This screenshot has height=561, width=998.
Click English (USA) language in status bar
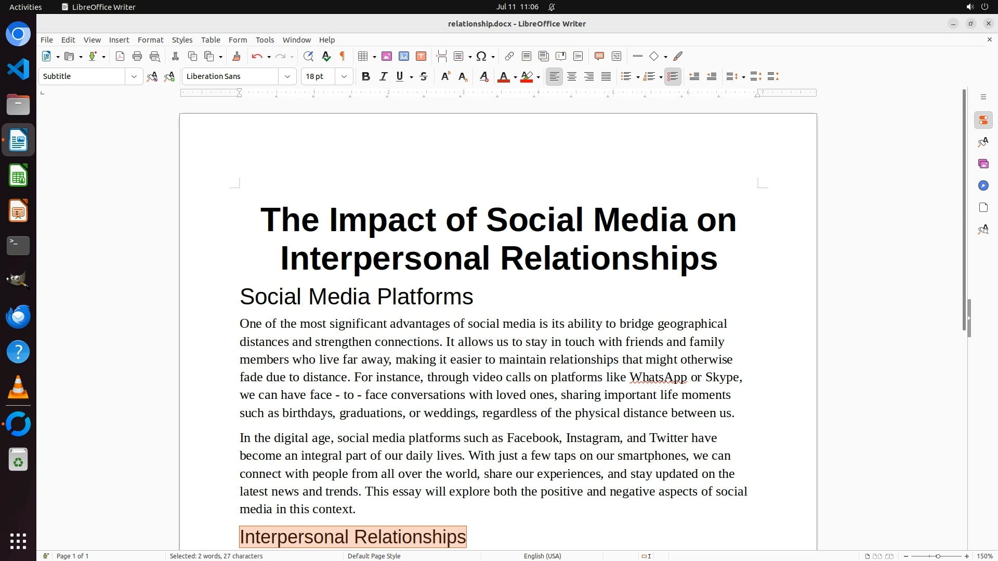(x=542, y=556)
